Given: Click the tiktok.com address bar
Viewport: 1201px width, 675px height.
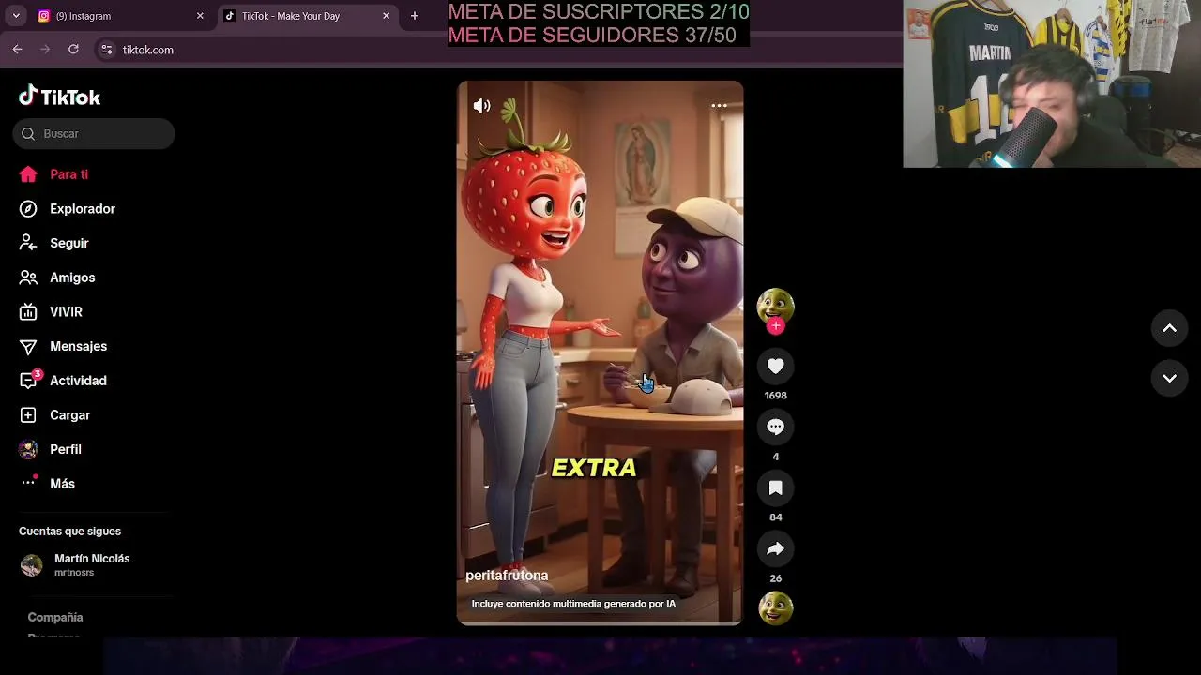Looking at the screenshot, I should [x=497, y=50].
